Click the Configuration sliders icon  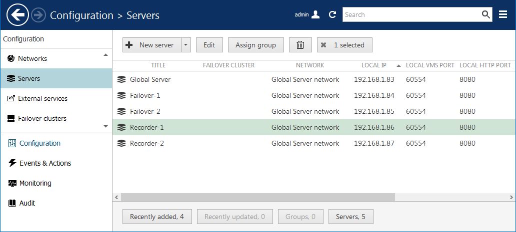(x=12, y=143)
